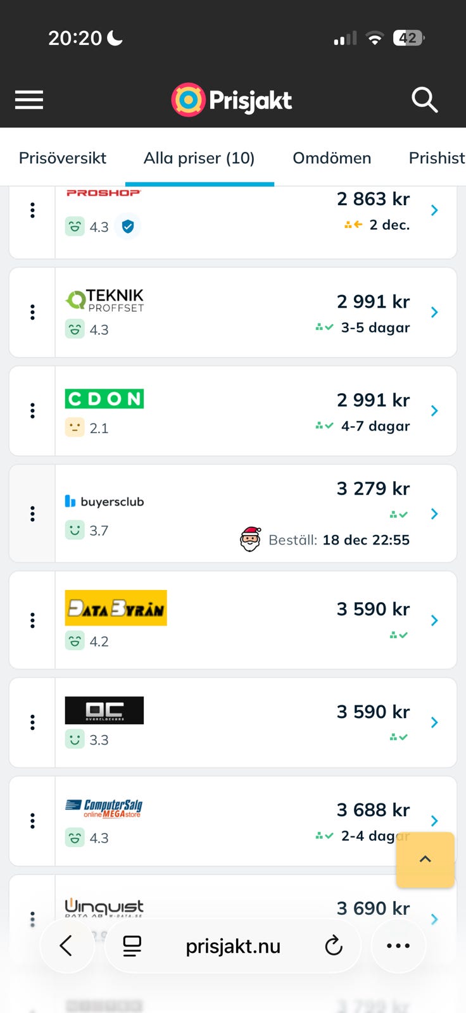This screenshot has width=466, height=1013.
Task: Tap the prisjakt.nu address field
Action: coord(232,946)
